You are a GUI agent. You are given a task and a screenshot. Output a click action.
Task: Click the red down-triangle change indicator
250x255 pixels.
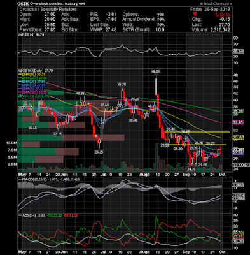[x=195, y=15]
